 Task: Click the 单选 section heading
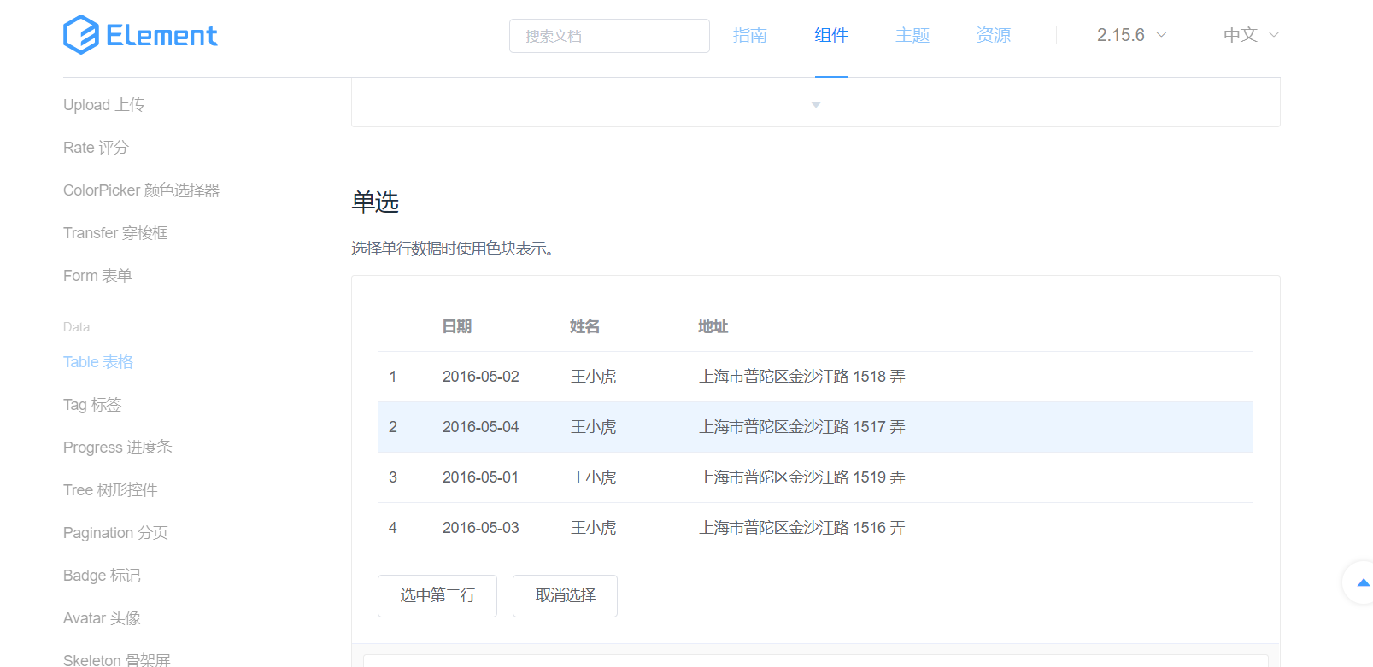375,202
